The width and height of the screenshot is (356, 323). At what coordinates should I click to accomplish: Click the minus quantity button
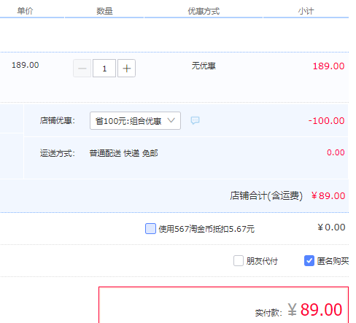pos(82,69)
